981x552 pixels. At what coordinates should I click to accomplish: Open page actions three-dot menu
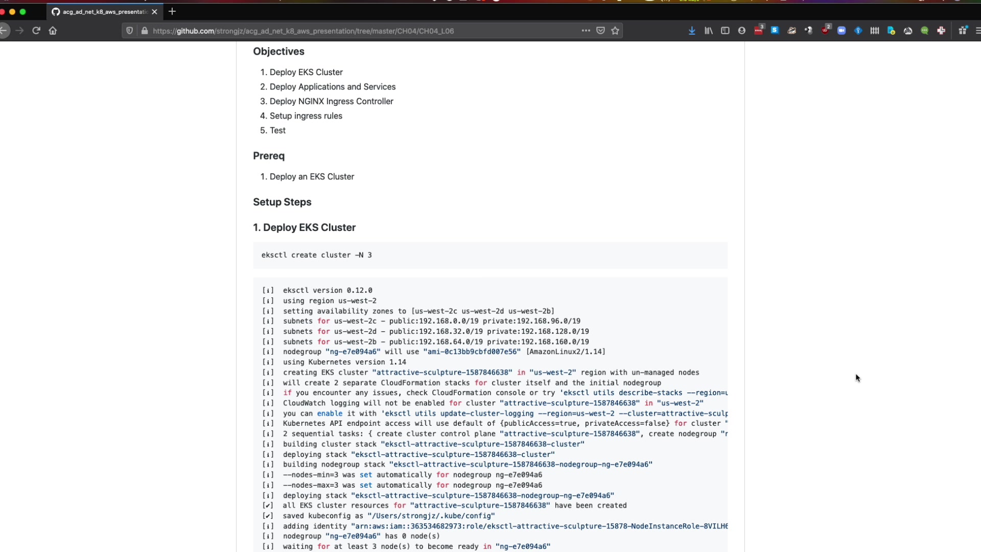586,31
